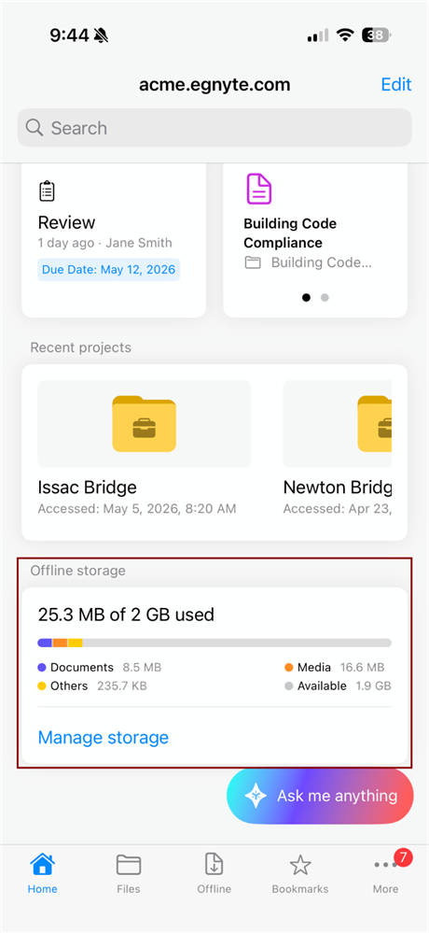
Task: Open Manage storage link
Action: coord(104,738)
